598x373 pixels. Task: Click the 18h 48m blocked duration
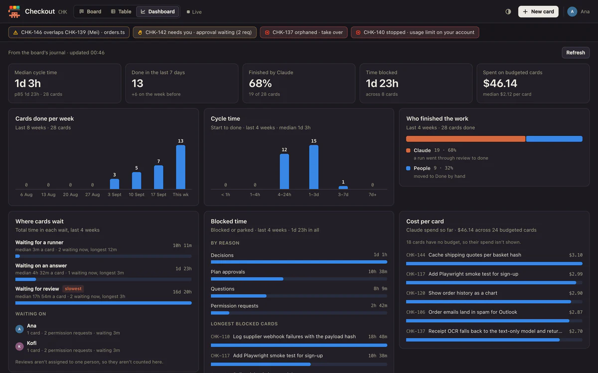pos(377,337)
